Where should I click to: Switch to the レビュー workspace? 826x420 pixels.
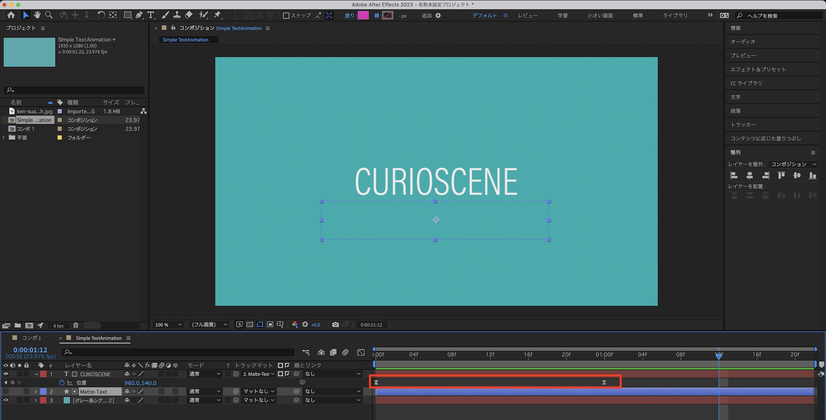[528, 16]
